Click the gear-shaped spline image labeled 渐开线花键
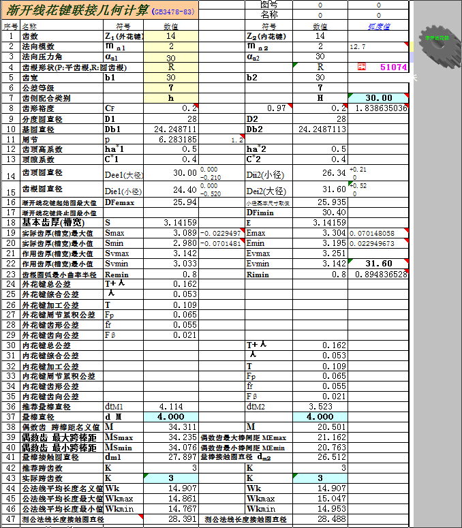462x528 pixels. [440, 47]
